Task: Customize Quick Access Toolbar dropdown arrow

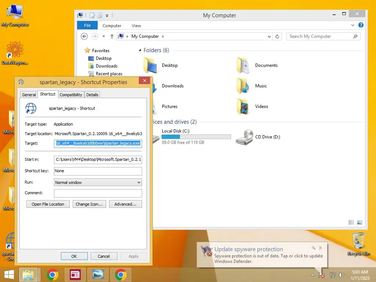Action: tap(107, 15)
